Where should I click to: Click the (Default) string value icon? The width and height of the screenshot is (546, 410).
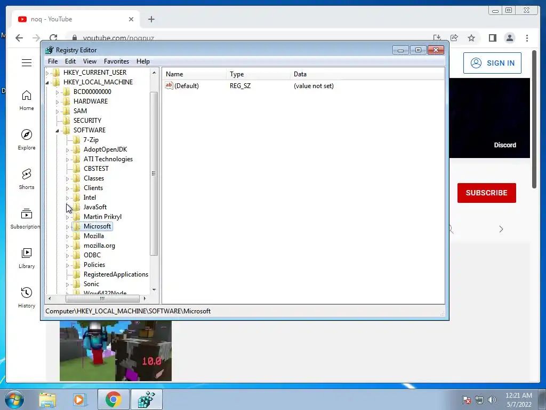tap(169, 85)
